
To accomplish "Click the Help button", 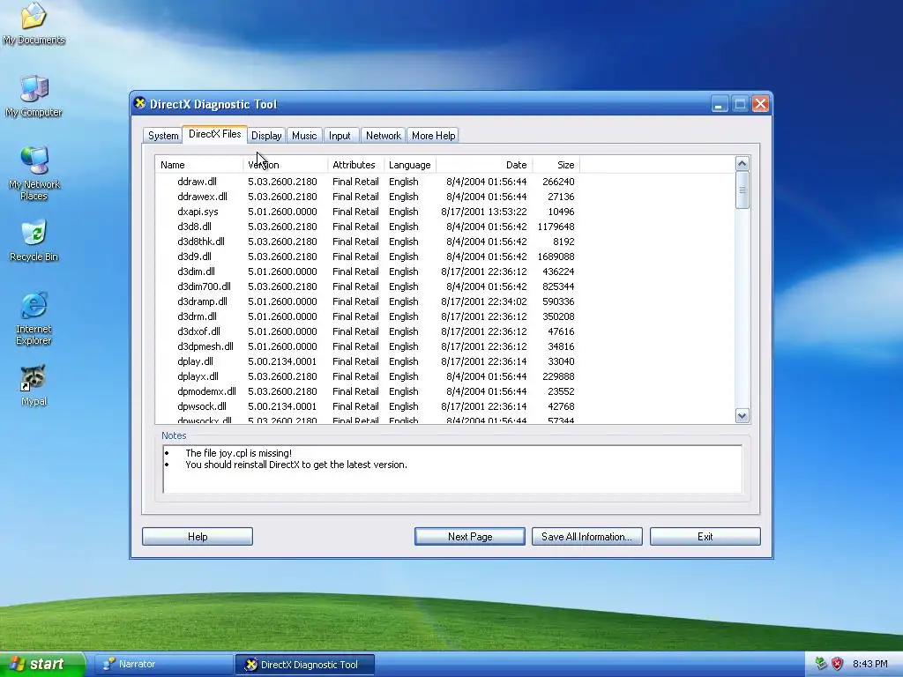I will point(198,537).
